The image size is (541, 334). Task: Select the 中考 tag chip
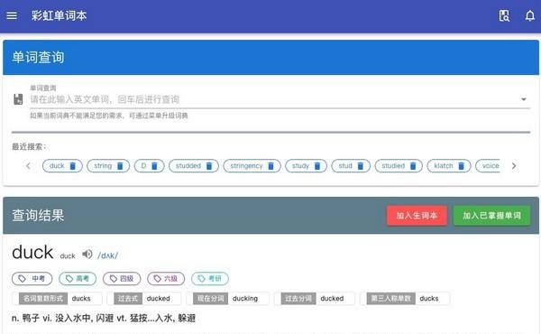(32, 278)
